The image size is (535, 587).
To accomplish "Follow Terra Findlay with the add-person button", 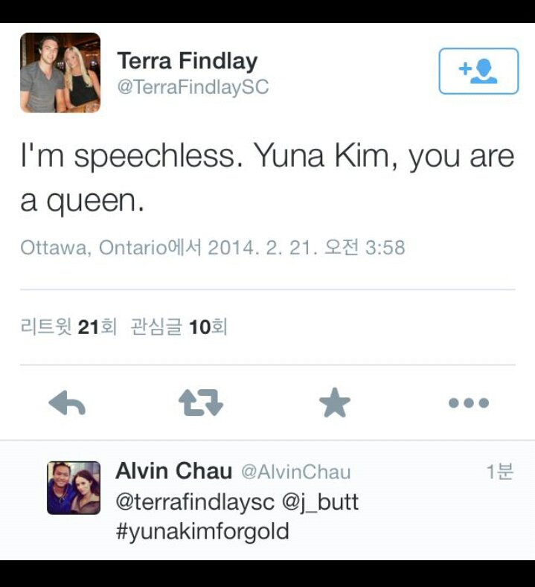I will coord(478,71).
